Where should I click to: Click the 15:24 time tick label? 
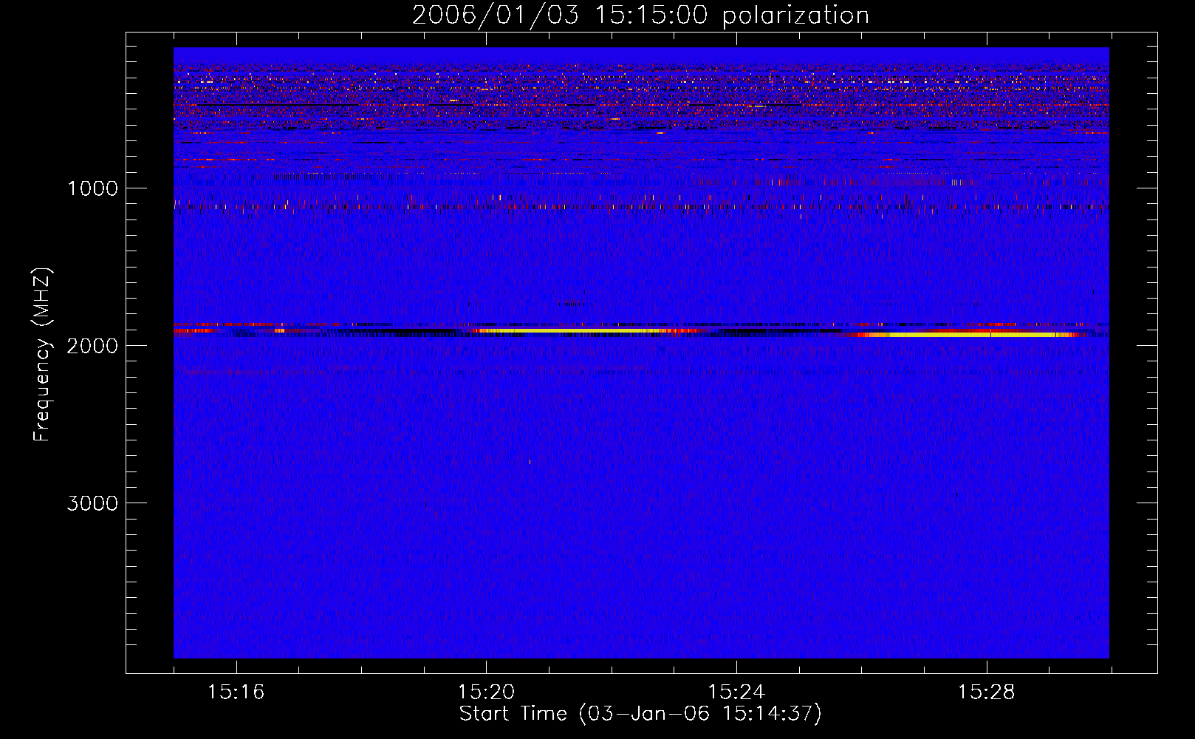[x=736, y=692]
